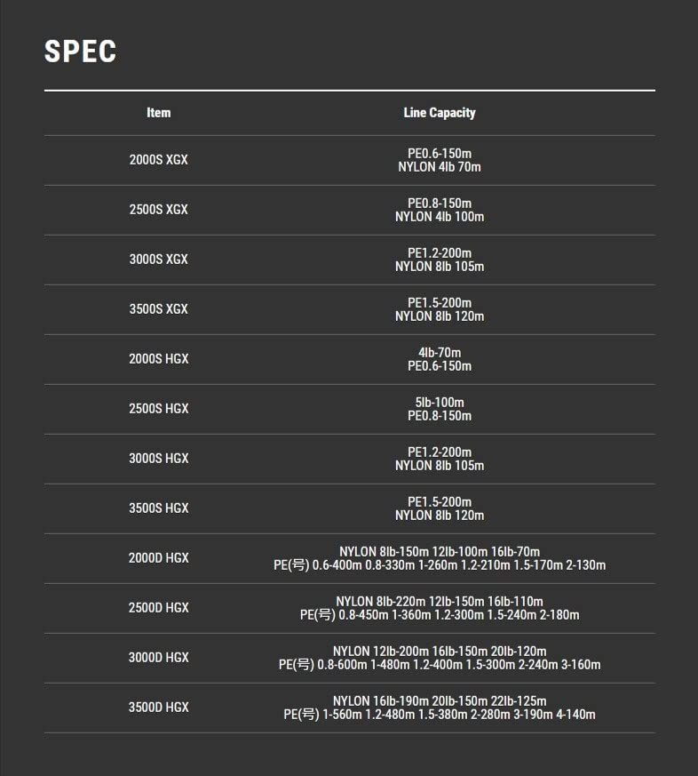Click the Line Capacity column header

pyautogui.click(x=440, y=113)
